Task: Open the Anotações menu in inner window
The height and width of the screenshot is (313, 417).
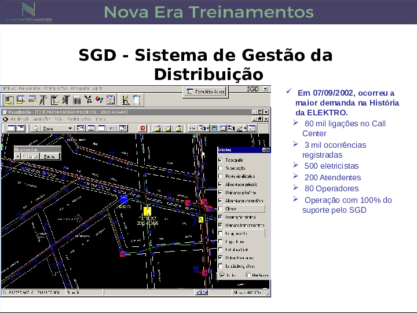Action: tap(42, 119)
